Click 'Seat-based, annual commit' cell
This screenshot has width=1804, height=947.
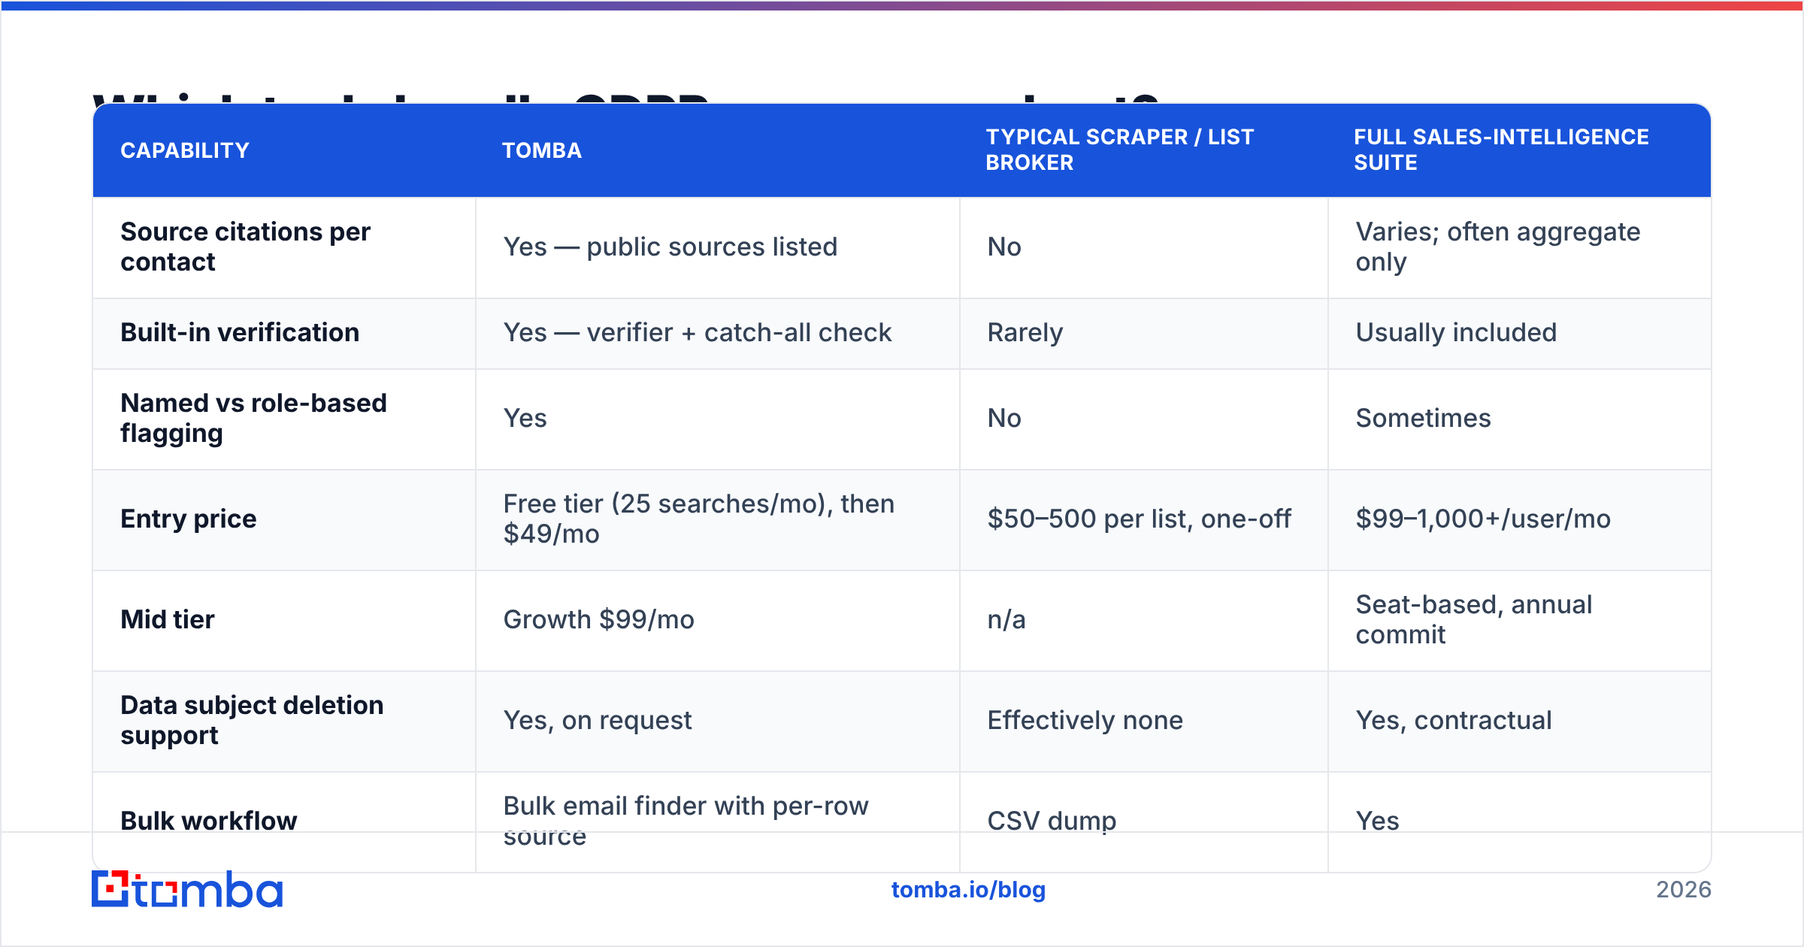coord(1473,619)
